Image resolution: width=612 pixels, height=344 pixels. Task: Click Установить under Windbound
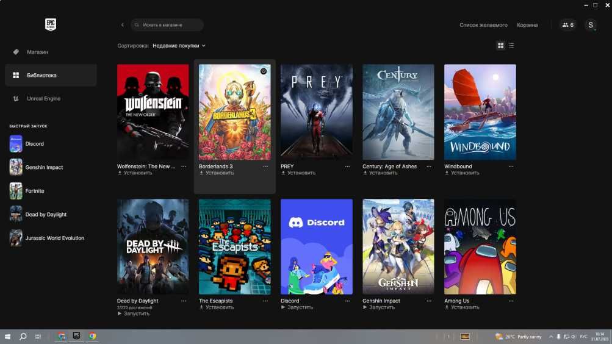click(x=462, y=173)
